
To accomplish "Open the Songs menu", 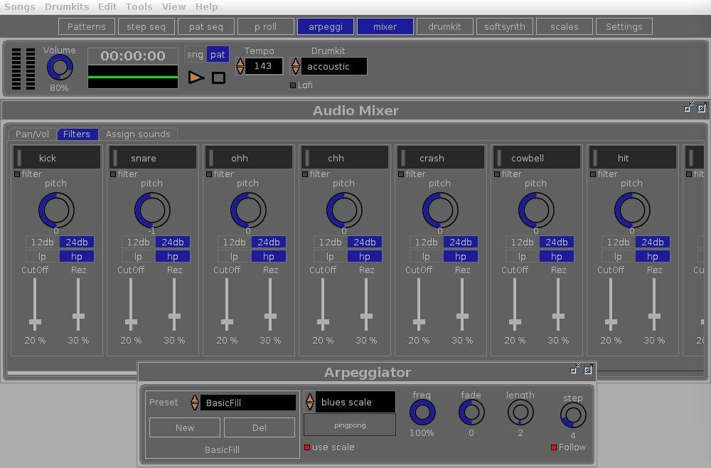I will (19, 7).
